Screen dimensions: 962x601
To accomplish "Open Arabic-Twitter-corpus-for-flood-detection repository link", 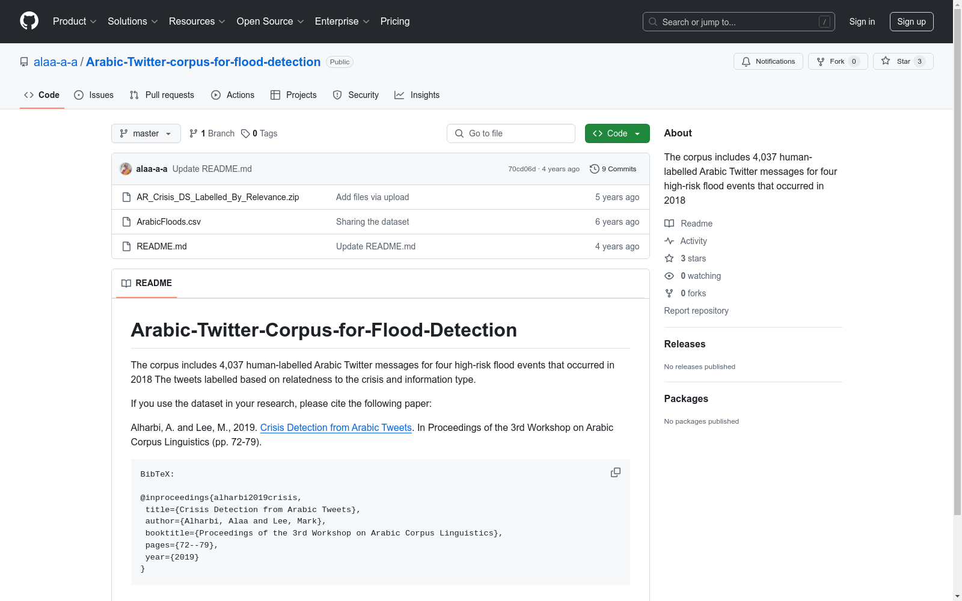I will (203, 62).
